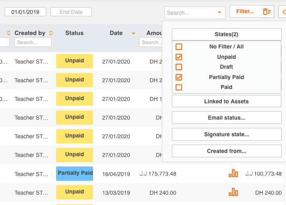This screenshot has height=205, width=286.
Task: Enable the Draft state checkbox
Action: 179,67
